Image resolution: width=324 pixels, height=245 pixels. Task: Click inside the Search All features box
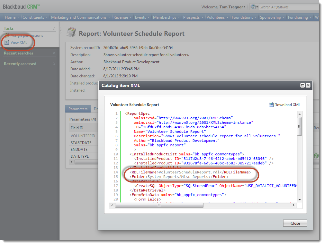(x=289, y=7)
